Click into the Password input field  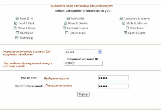coord(114,78)
